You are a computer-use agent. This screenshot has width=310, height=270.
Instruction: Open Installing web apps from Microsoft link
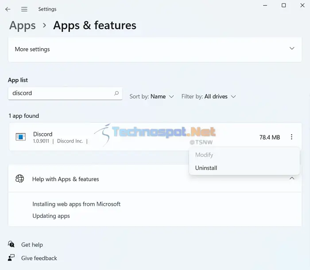pyautogui.click(x=76, y=204)
